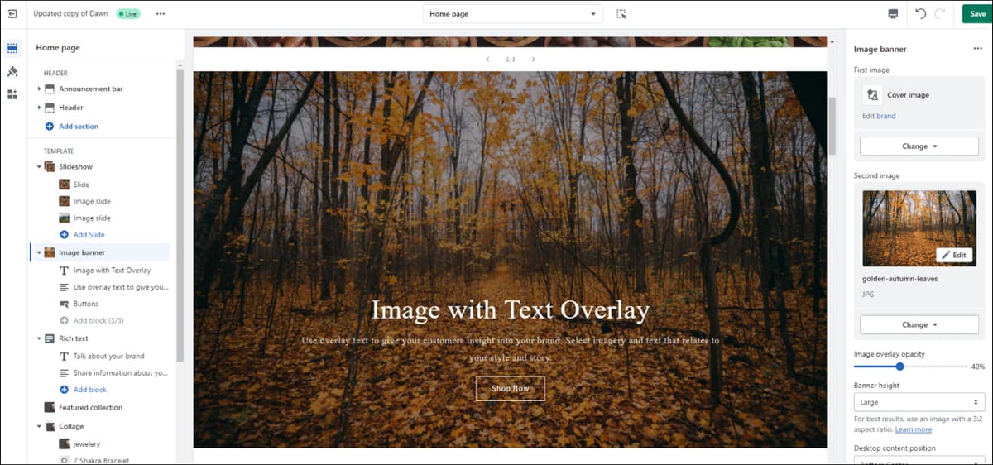993x465 pixels.
Task: Click the green Save button
Action: [x=978, y=14]
